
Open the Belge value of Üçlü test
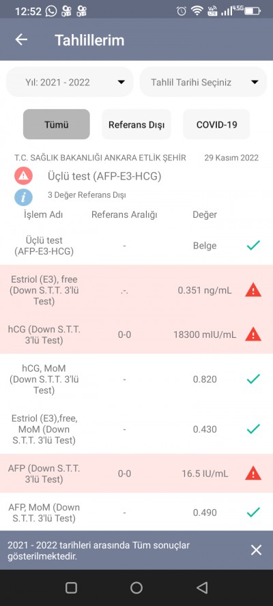(x=205, y=246)
